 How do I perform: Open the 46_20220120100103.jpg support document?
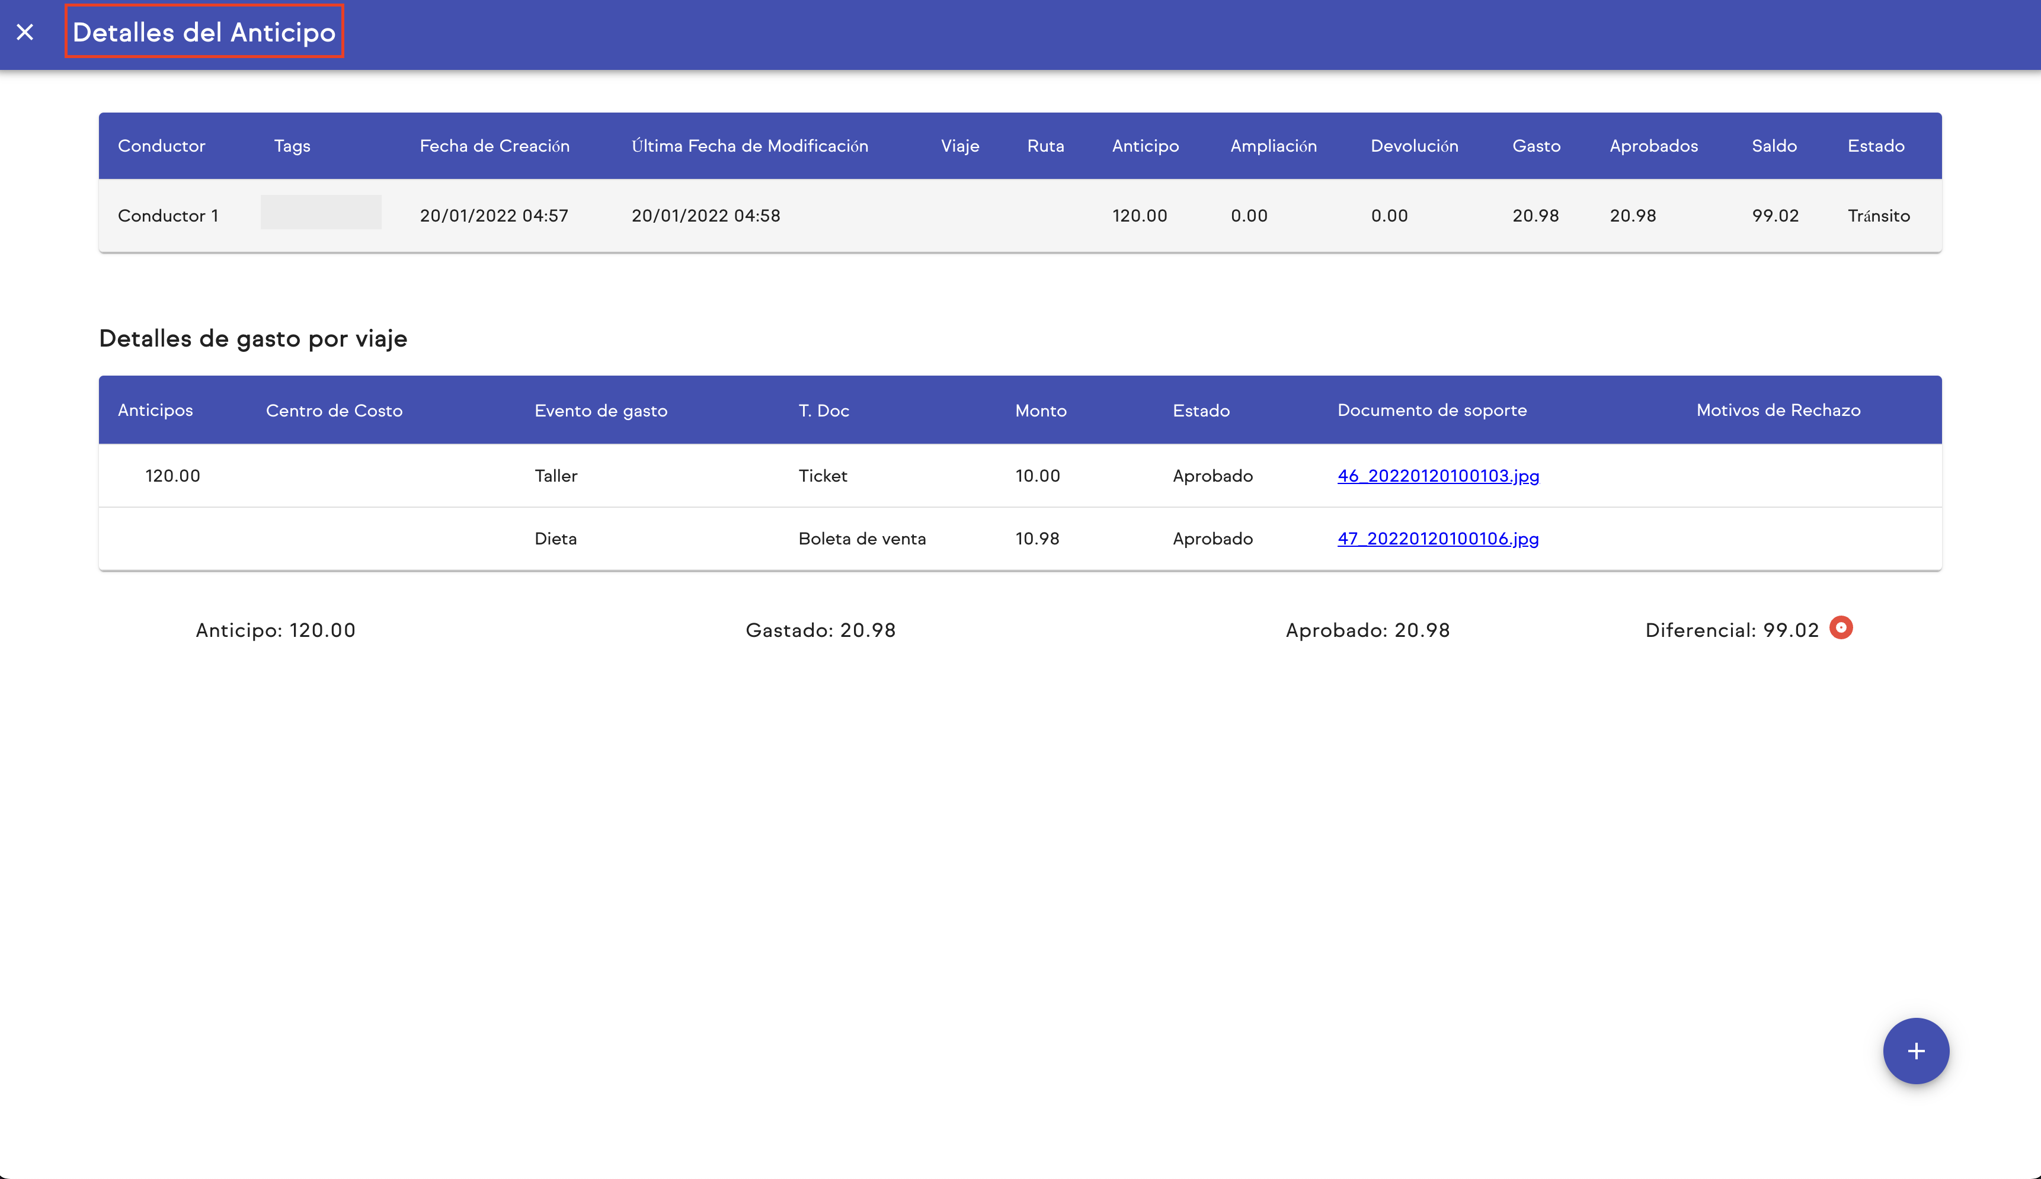coord(1438,476)
